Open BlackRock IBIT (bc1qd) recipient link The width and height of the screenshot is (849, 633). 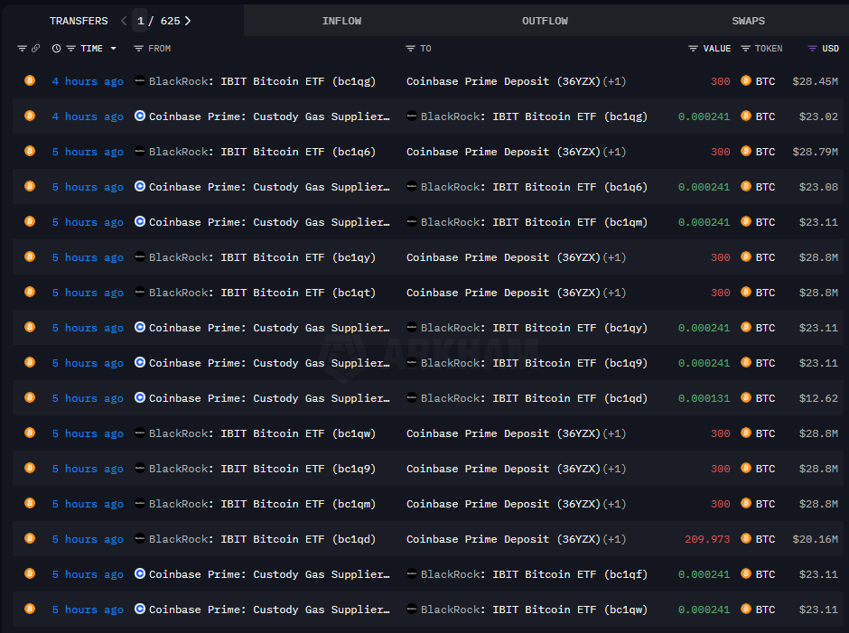tap(534, 398)
